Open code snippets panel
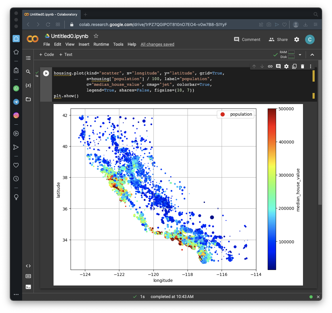Screen dimensions: 332x313 (x=28, y=266)
